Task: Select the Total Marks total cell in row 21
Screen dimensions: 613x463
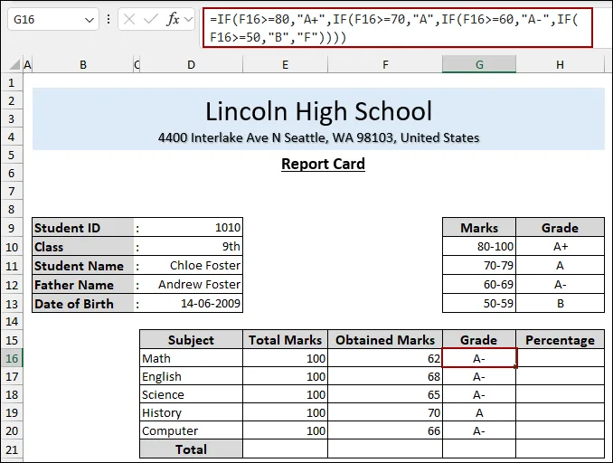Action: 285,449
